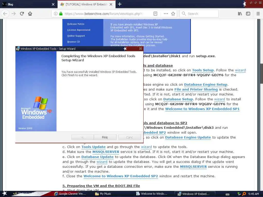Screen dimensions: 263x197
Task: Switch to Google Chrome taskbar item
Action: pos(70,194)
